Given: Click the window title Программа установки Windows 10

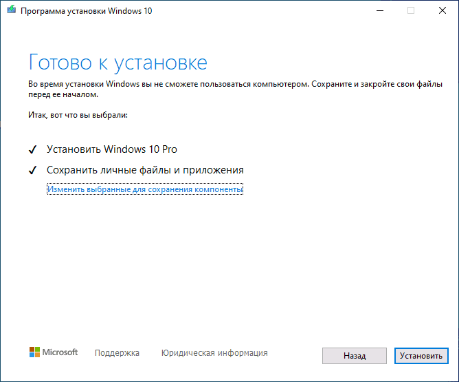Looking at the screenshot, I should (87, 11).
